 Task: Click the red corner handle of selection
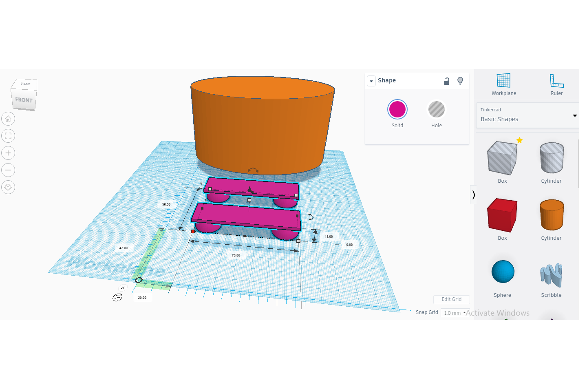(x=193, y=231)
